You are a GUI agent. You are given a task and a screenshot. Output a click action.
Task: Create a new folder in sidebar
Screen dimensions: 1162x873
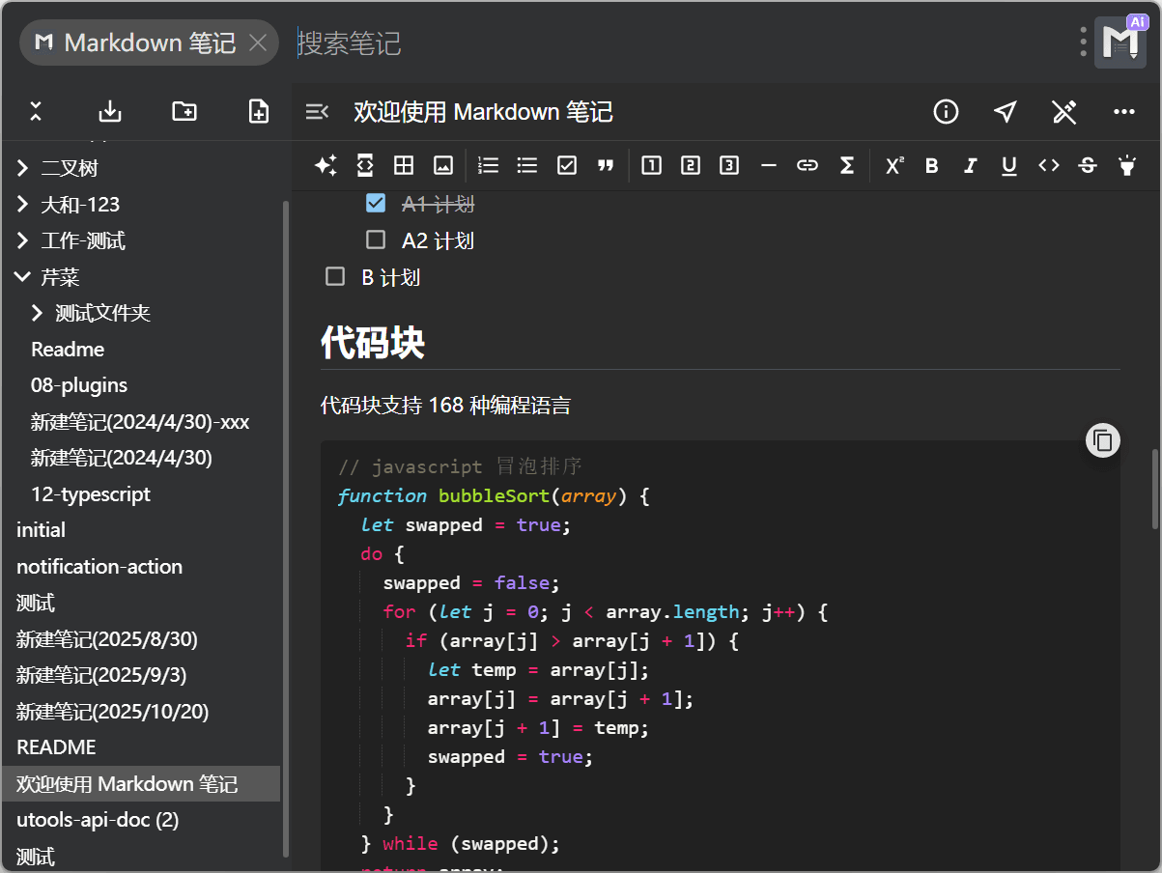coord(184,111)
